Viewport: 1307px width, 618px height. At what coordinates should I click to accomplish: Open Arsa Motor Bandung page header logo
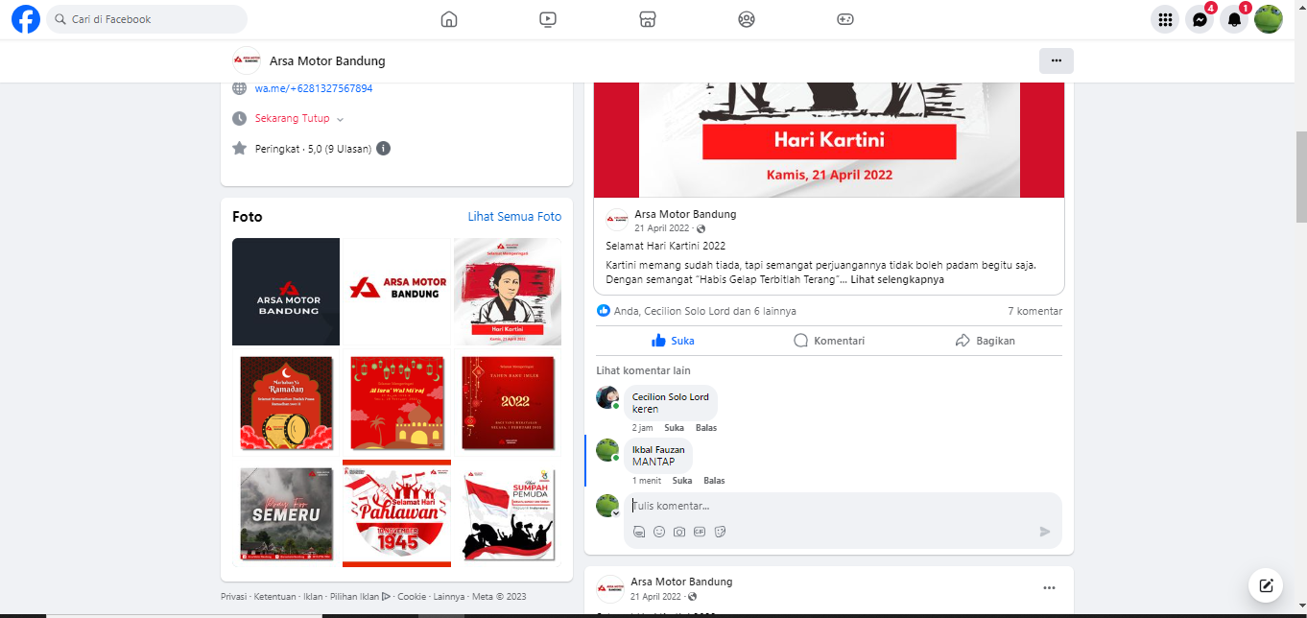[x=247, y=60]
